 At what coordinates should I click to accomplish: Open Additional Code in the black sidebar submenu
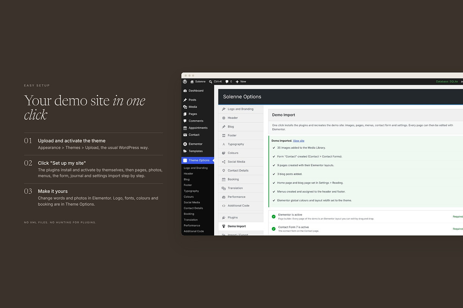click(194, 231)
